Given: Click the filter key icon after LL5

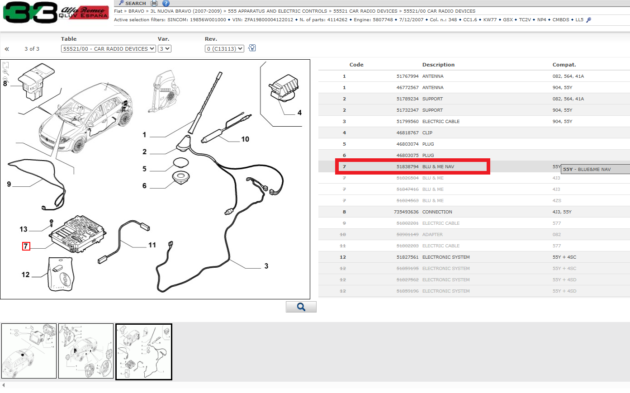Looking at the screenshot, I should 588,20.
